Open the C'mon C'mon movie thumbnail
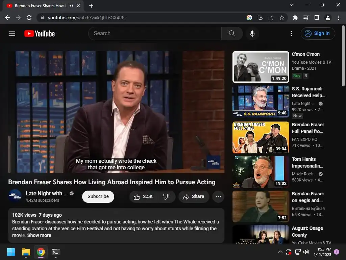 [x=261, y=67]
